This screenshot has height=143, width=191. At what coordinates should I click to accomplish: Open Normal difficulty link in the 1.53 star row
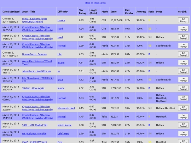62,98
